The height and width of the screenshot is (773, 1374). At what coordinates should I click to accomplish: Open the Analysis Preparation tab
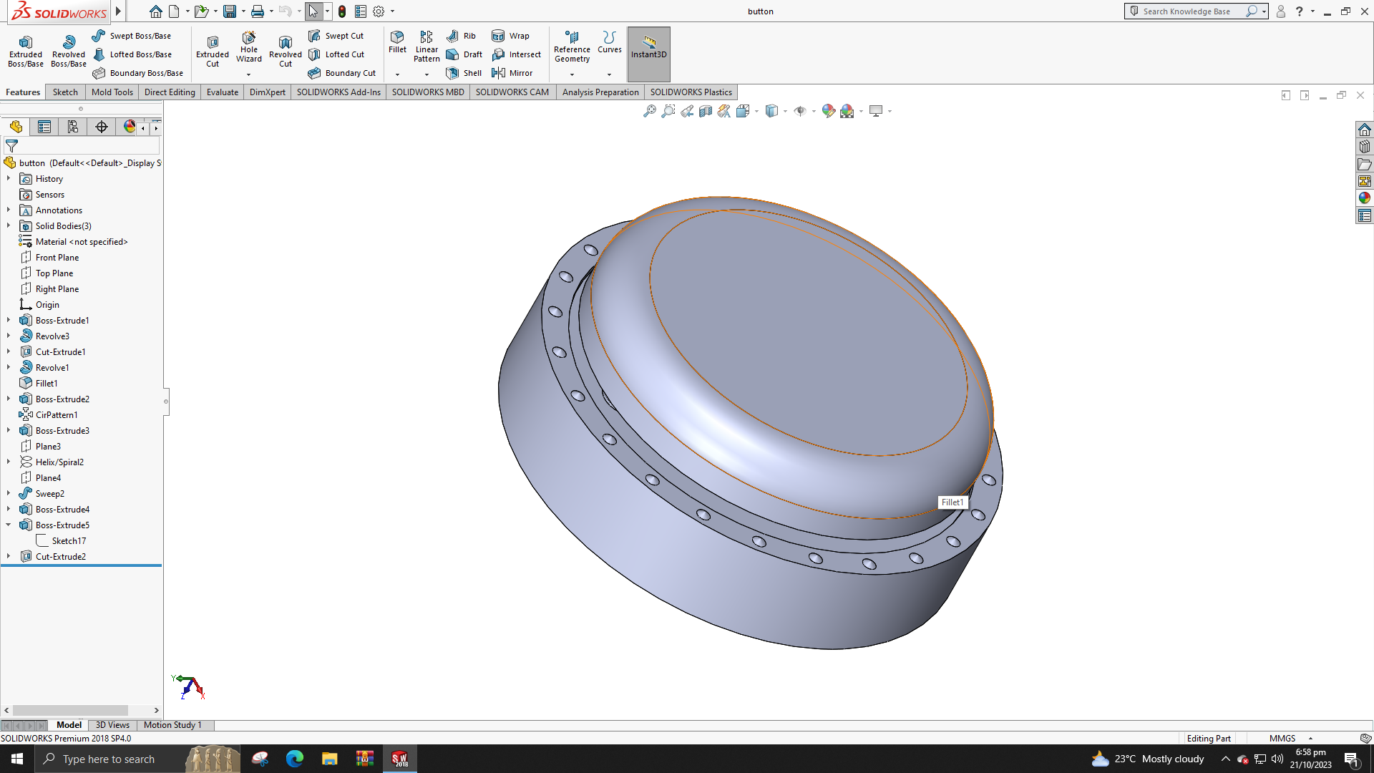[x=600, y=92]
